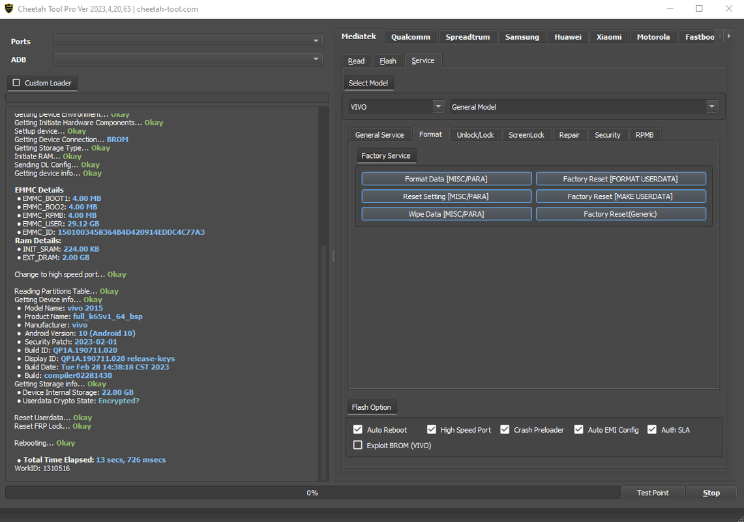Click the Factory Service tab label
The height and width of the screenshot is (522, 744).
(386, 155)
